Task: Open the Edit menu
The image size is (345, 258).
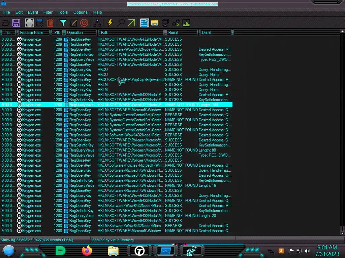Action: [x=19, y=12]
